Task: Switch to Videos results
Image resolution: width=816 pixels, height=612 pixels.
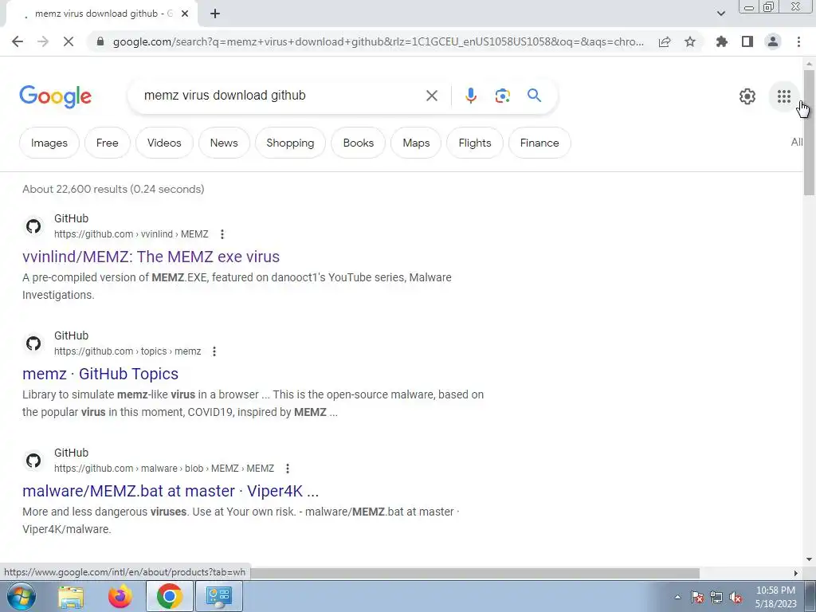Action: (164, 143)
